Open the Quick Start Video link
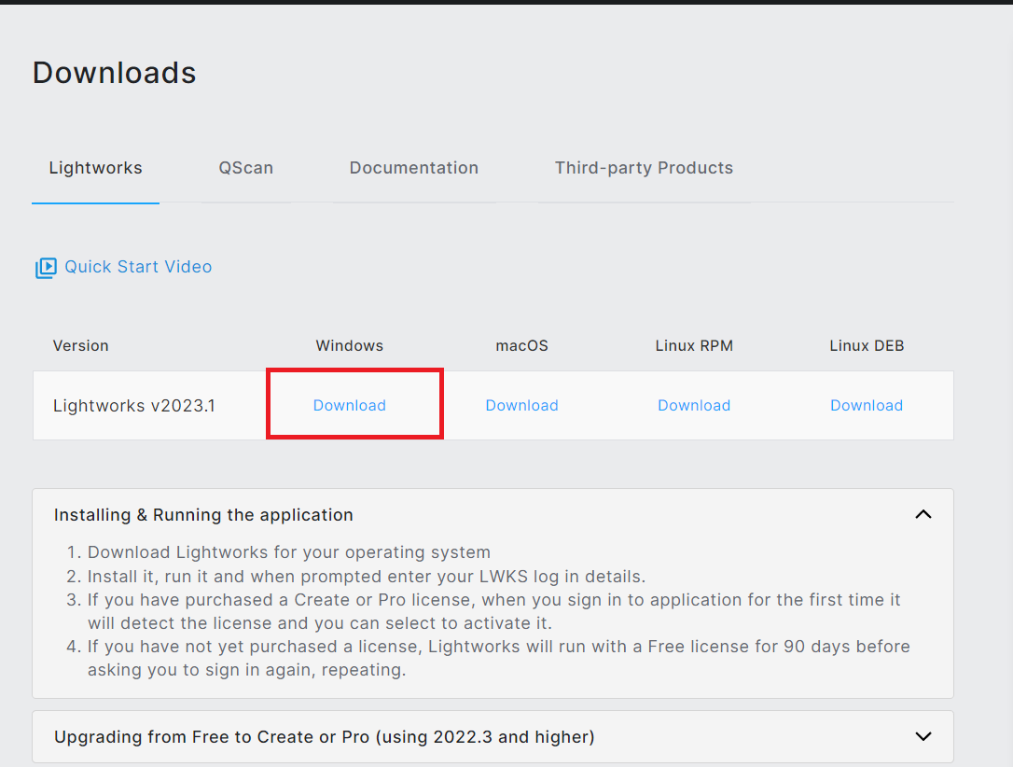The width and height of the screenshot is (1013, 767). pos(138,267)
